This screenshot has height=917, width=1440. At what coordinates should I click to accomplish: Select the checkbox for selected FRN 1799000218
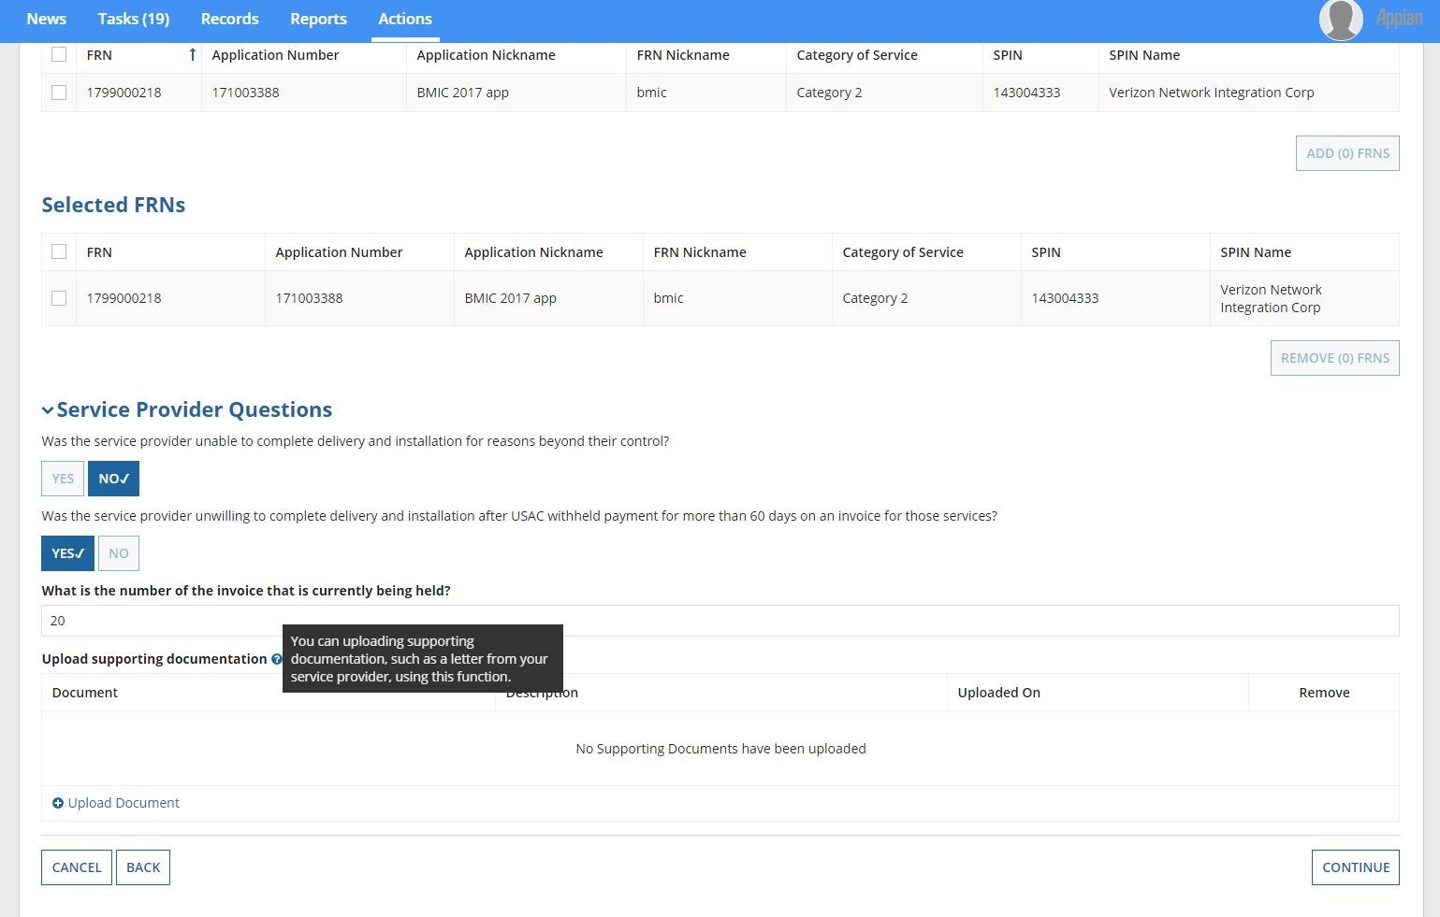tap(59, 298)
